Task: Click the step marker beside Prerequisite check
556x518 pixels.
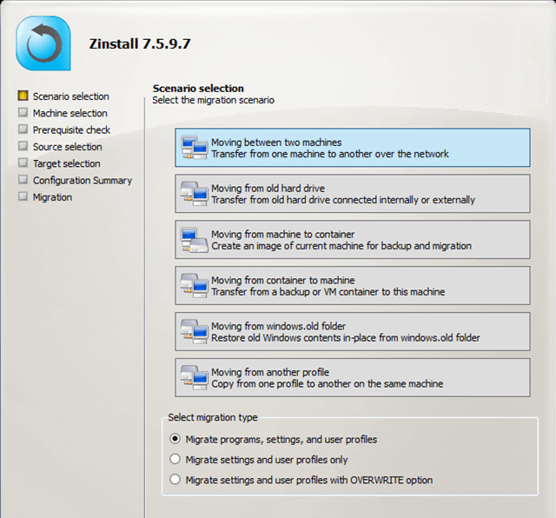Action: (x=23, y=129)
